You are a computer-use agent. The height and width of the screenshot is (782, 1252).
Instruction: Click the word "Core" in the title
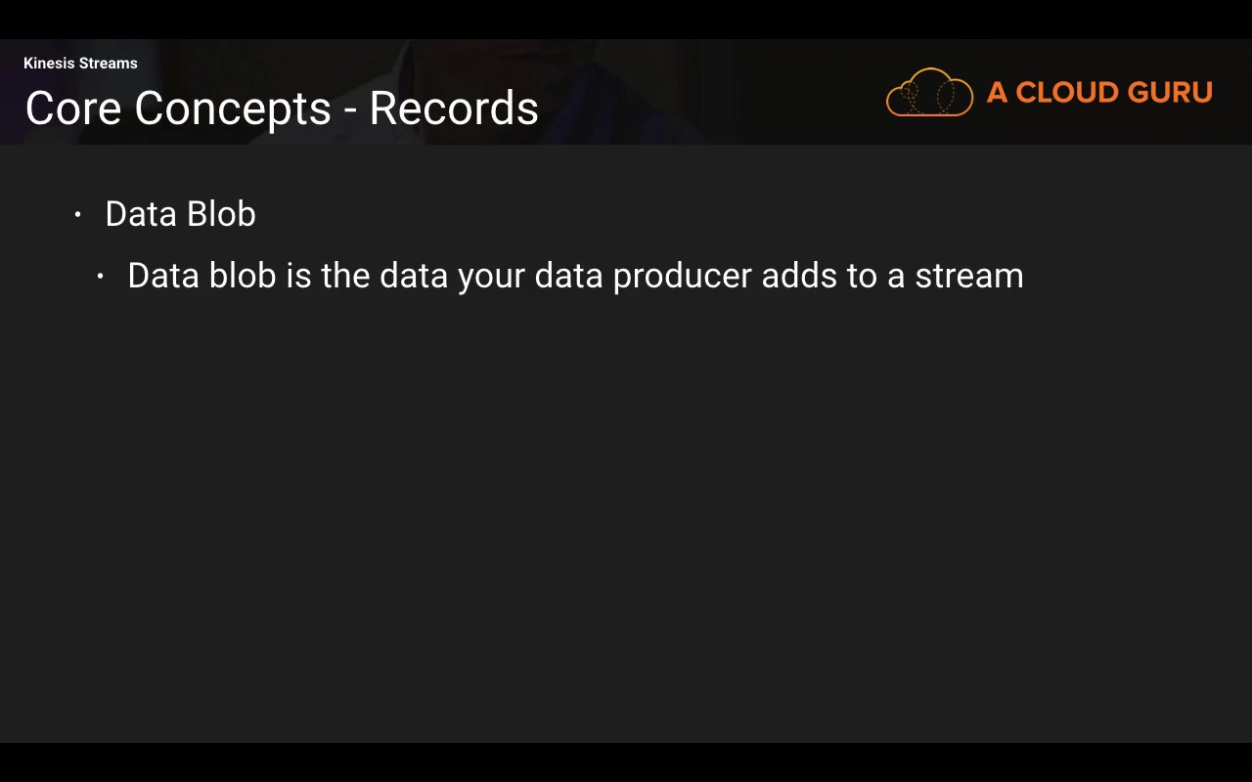click(x=73, y=109)
